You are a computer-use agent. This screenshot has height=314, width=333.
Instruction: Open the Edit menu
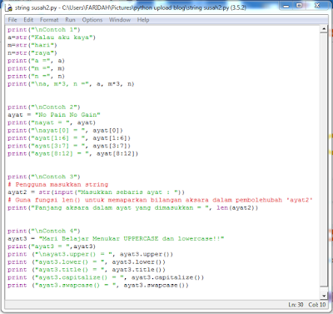point(28,20)
